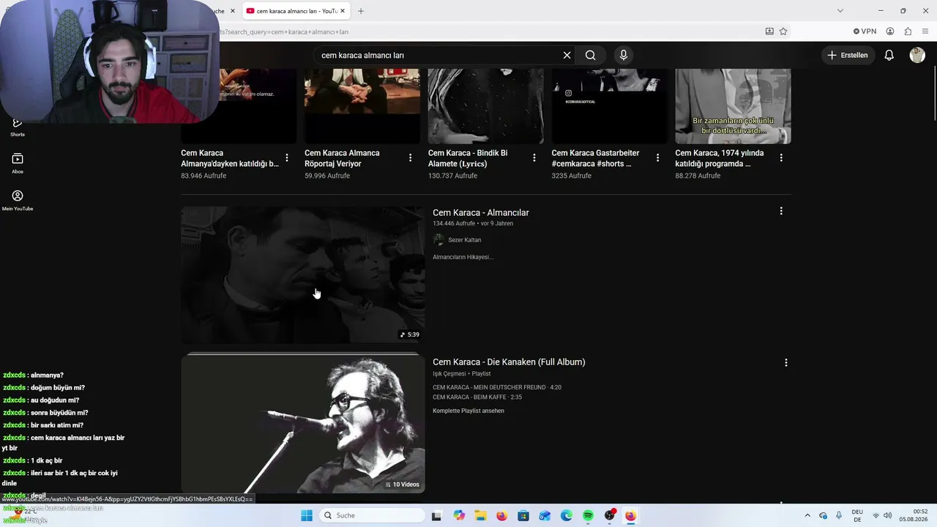Visit the Sezer Kaltan channel
937x527 pixels.
pos(465,240)
